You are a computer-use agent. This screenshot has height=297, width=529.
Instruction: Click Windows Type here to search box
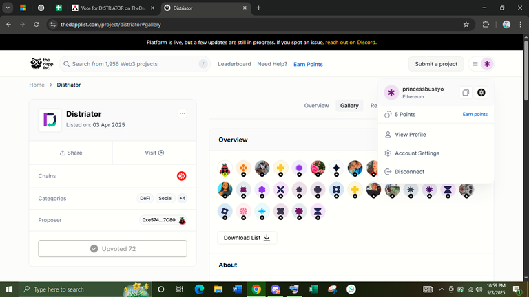(x=84, y=289)
